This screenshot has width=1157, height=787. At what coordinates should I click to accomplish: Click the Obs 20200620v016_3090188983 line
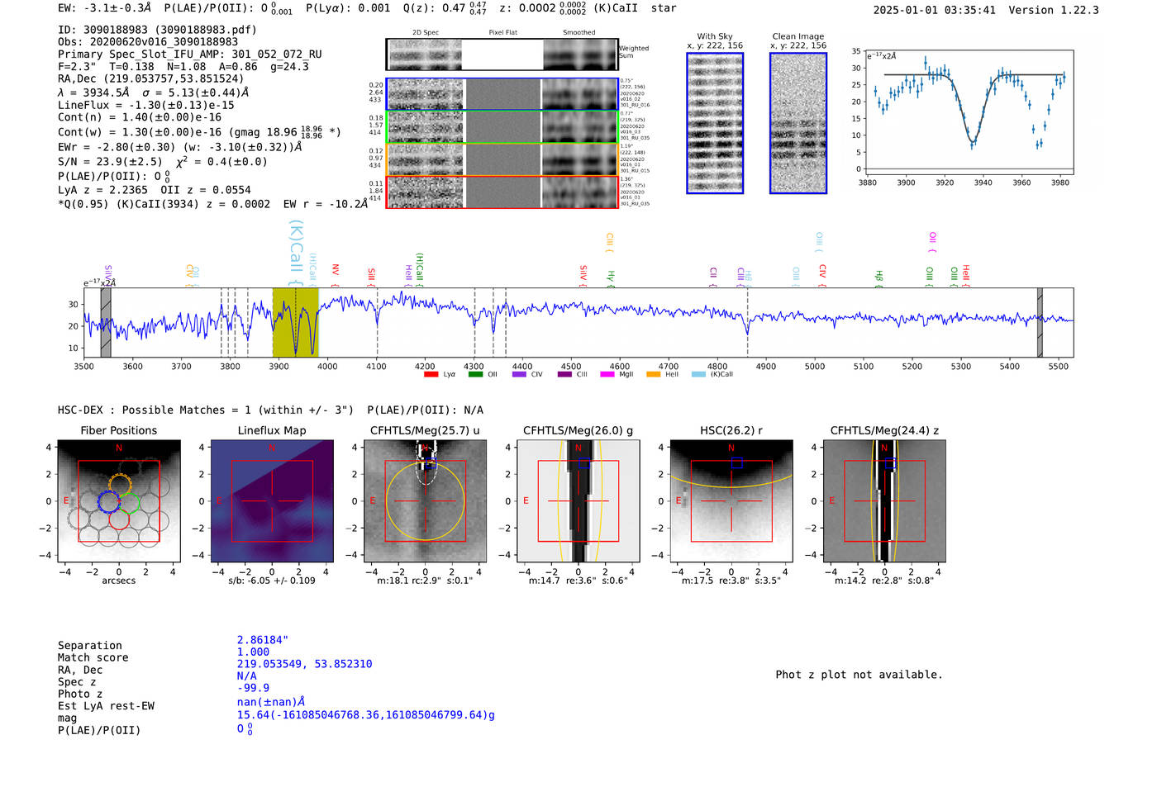click(148, 42)
